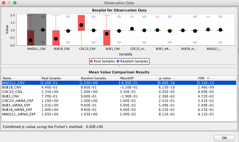Click the red Real Samples legend swatch
The height and width of the screenshot is (142, 239).
(x=92, y=61)
